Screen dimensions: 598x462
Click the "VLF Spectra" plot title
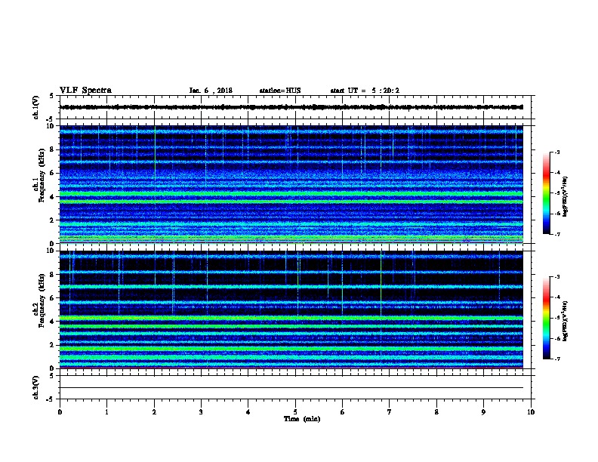85,91
